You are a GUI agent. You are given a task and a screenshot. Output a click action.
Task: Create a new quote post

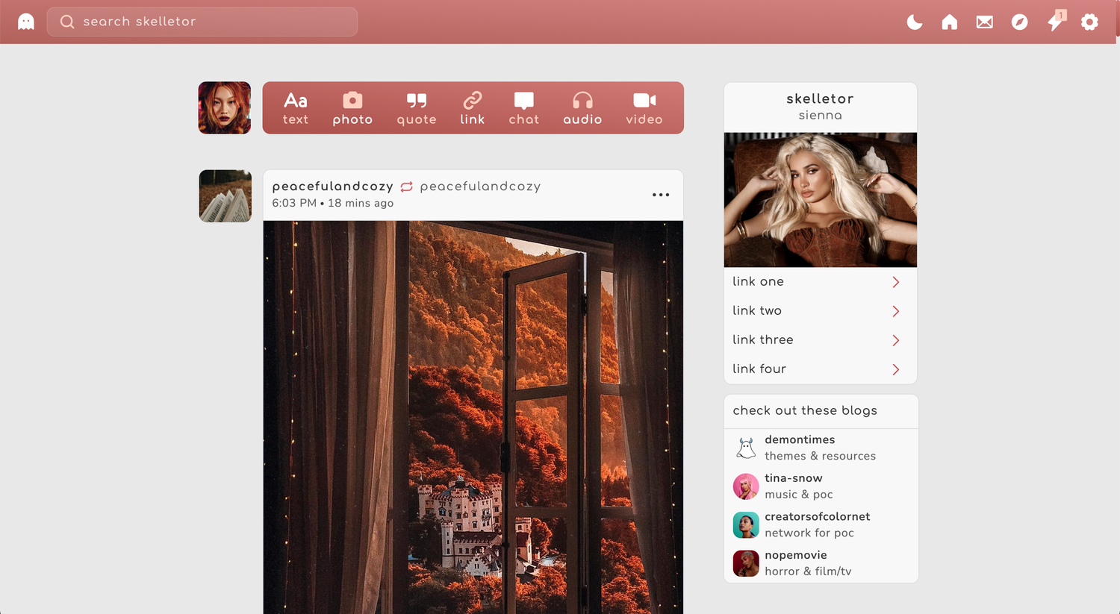click(x=416, y=108)
